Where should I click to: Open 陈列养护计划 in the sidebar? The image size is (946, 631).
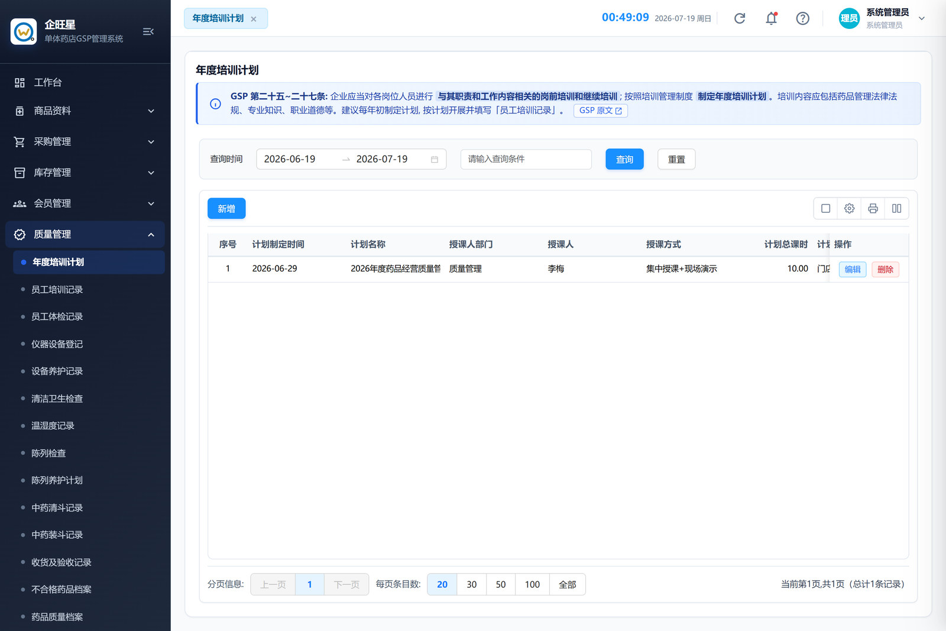[89, 480]
